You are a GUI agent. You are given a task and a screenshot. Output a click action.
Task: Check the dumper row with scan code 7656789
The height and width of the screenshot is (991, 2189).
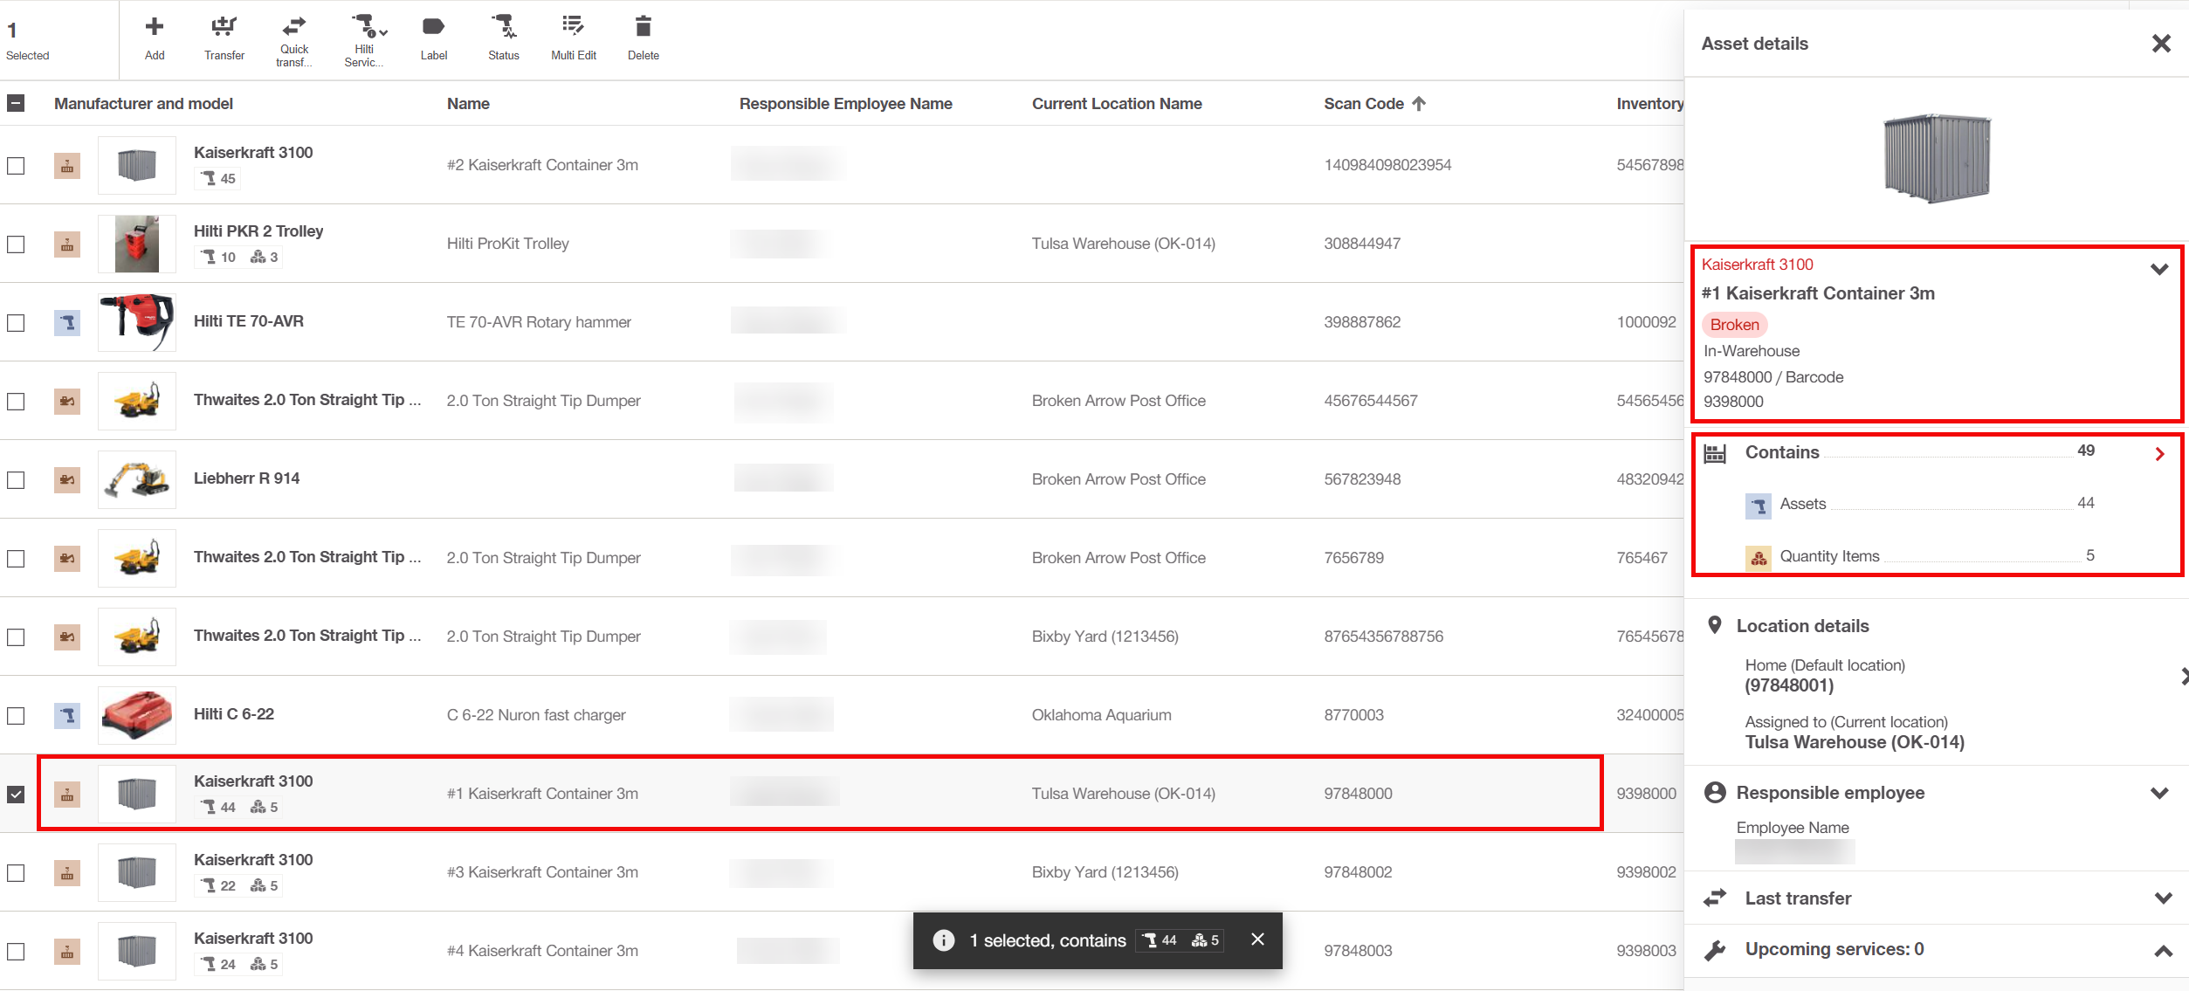[x=16, y=558]
